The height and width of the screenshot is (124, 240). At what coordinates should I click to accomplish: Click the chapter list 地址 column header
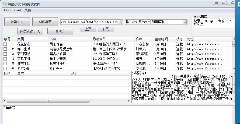[x=100, y=74]
